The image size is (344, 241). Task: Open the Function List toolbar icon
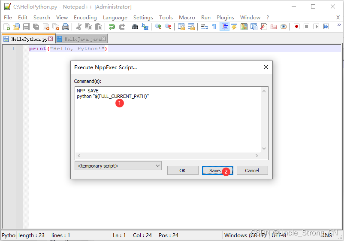264,27
